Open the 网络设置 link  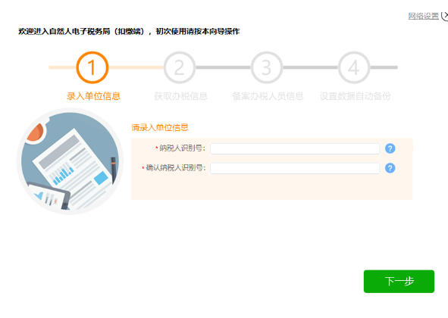[423, 16]
